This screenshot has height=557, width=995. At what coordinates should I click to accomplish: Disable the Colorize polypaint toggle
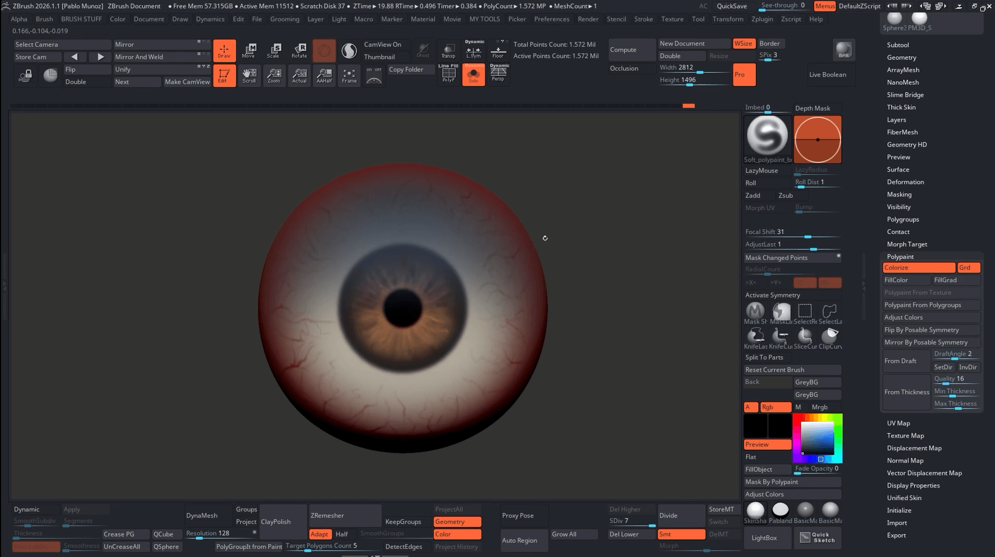(918, 268)
